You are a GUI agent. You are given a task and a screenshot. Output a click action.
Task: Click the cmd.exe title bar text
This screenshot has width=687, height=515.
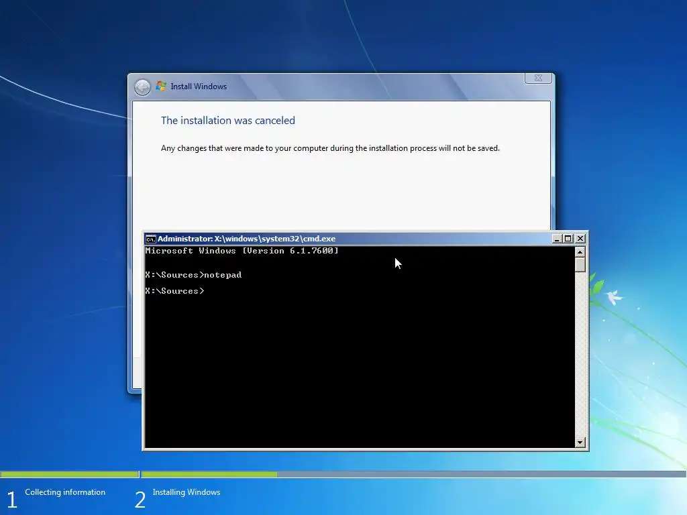coord(246,239)
